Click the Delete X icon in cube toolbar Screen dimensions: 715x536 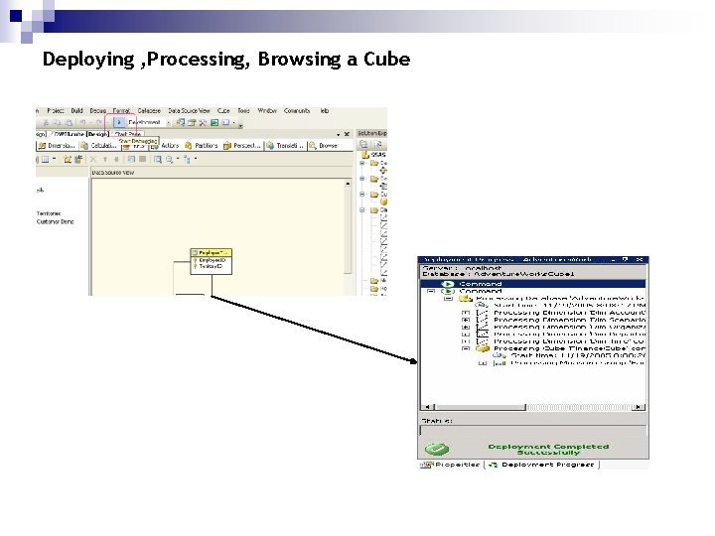pos(93,159)
